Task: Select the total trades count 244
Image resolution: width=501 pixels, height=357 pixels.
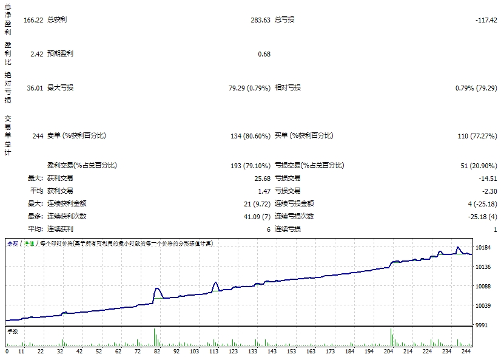Action: tap(37, 136)
